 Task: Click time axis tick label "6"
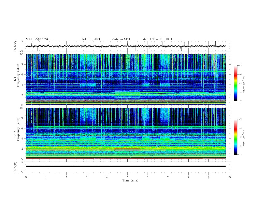(148, 177)
